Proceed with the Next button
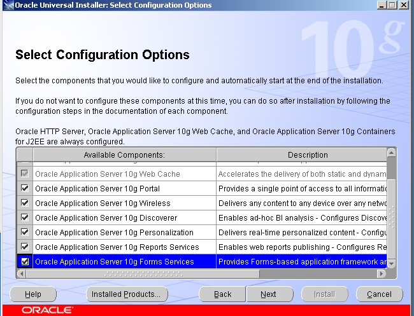 click(x=270, y=294)
